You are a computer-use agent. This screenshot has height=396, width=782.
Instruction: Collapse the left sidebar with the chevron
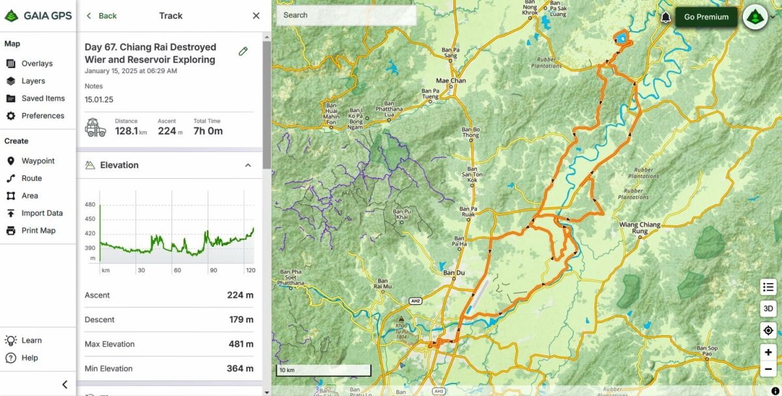click(64, 384)
